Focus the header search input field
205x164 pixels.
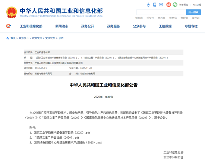click(161, 12)
